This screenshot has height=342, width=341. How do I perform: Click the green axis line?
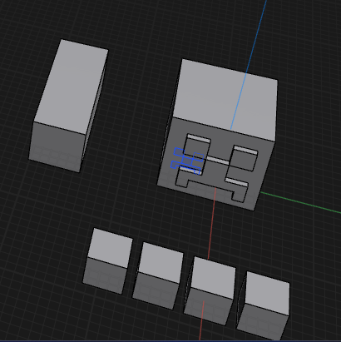[300, 202]
